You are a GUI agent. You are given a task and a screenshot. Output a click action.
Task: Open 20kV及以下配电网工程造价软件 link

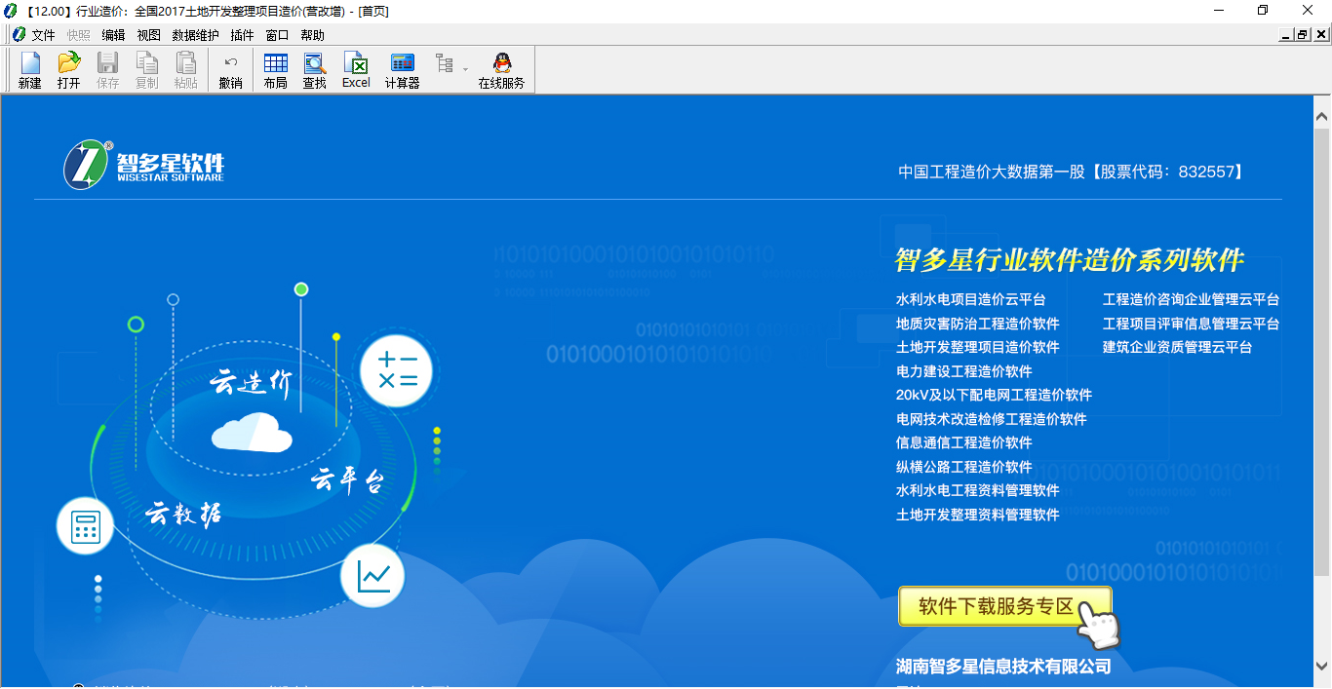[x=994, y=395]
